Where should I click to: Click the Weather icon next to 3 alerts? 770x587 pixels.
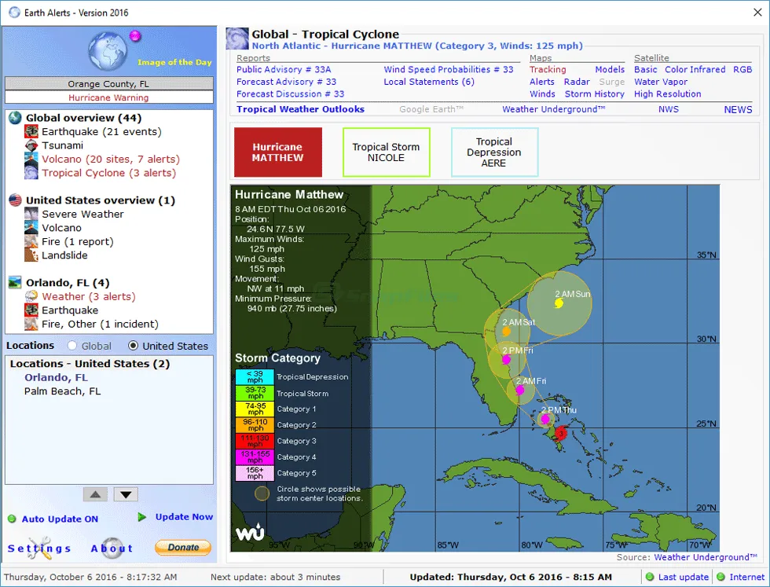point(31,297)
